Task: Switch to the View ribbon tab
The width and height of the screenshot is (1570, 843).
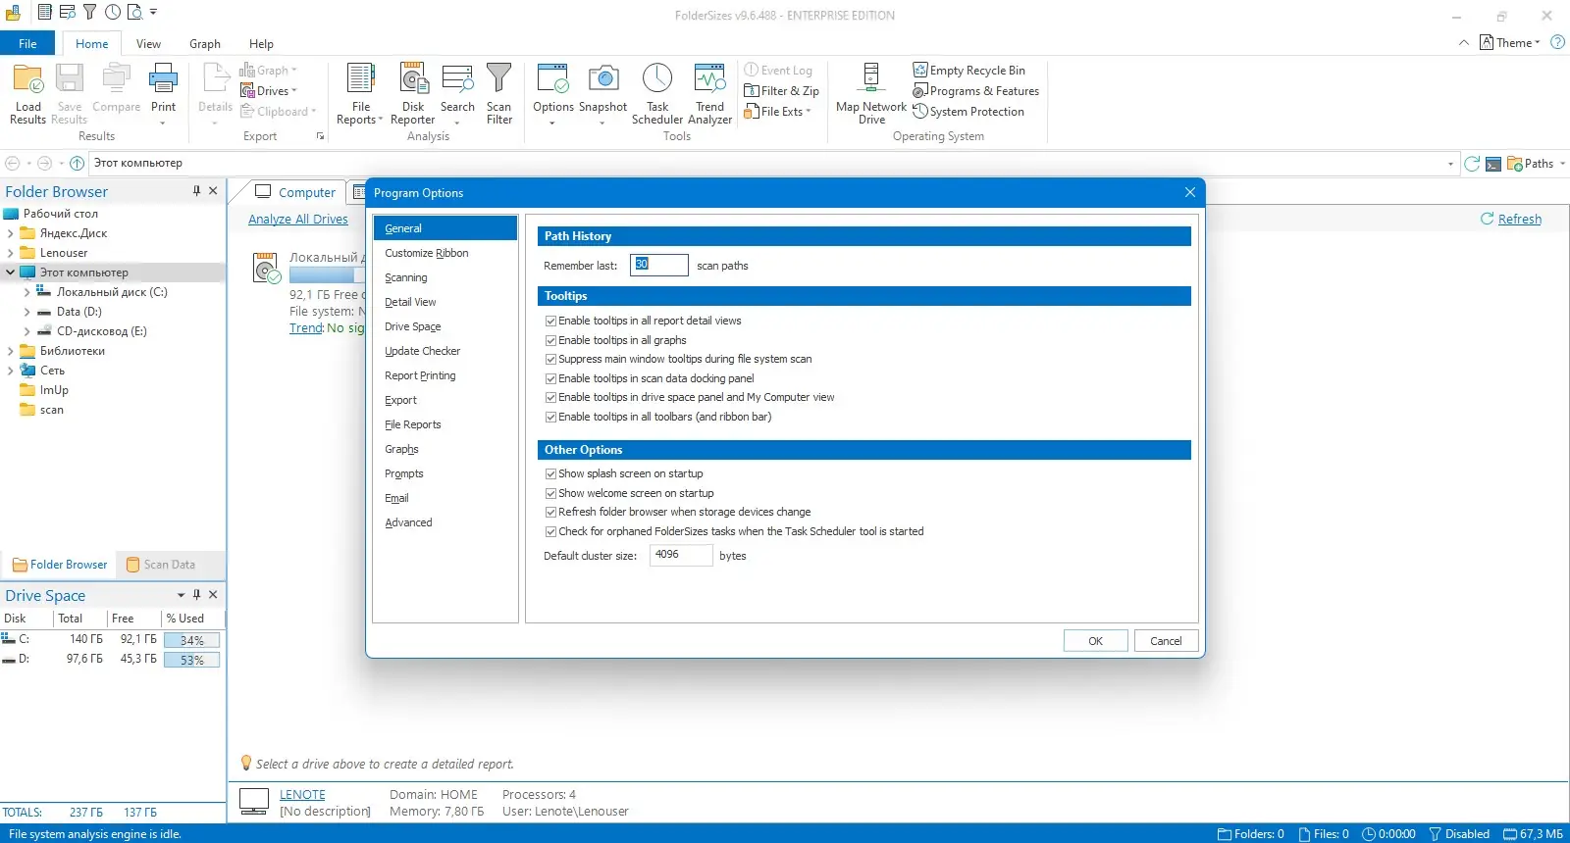Action: [x=148, y=43]
